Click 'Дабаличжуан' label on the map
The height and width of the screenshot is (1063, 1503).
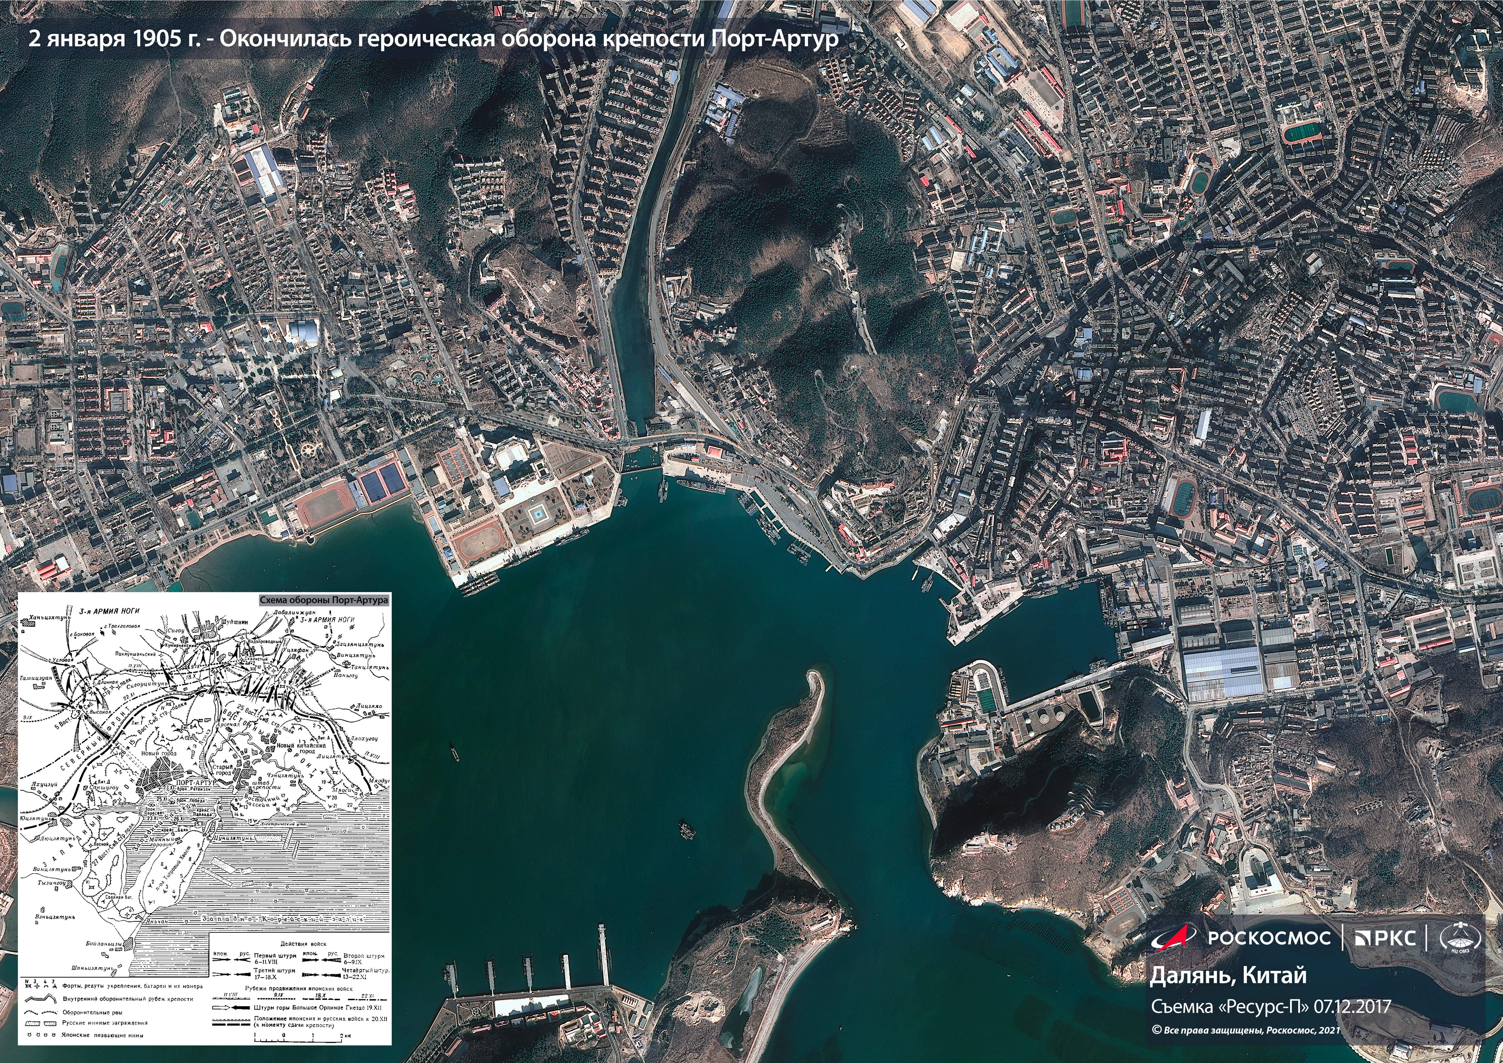(x=294, y=613)
